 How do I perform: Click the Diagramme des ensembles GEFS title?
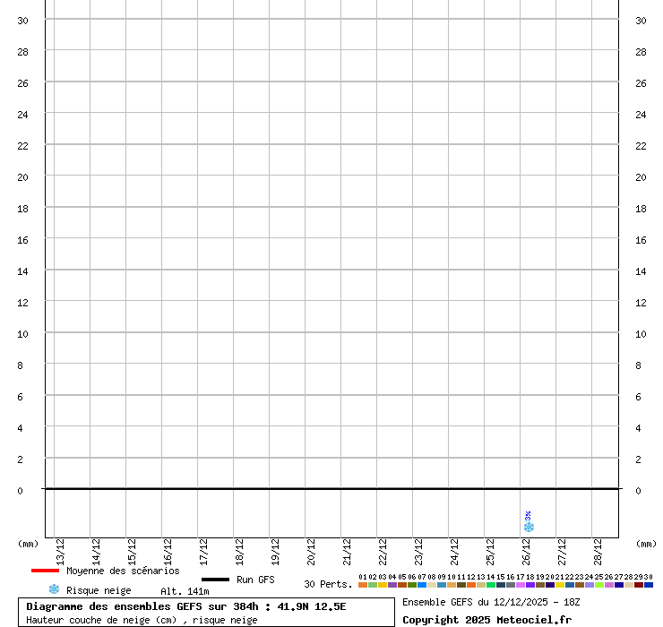click(186, 606)
